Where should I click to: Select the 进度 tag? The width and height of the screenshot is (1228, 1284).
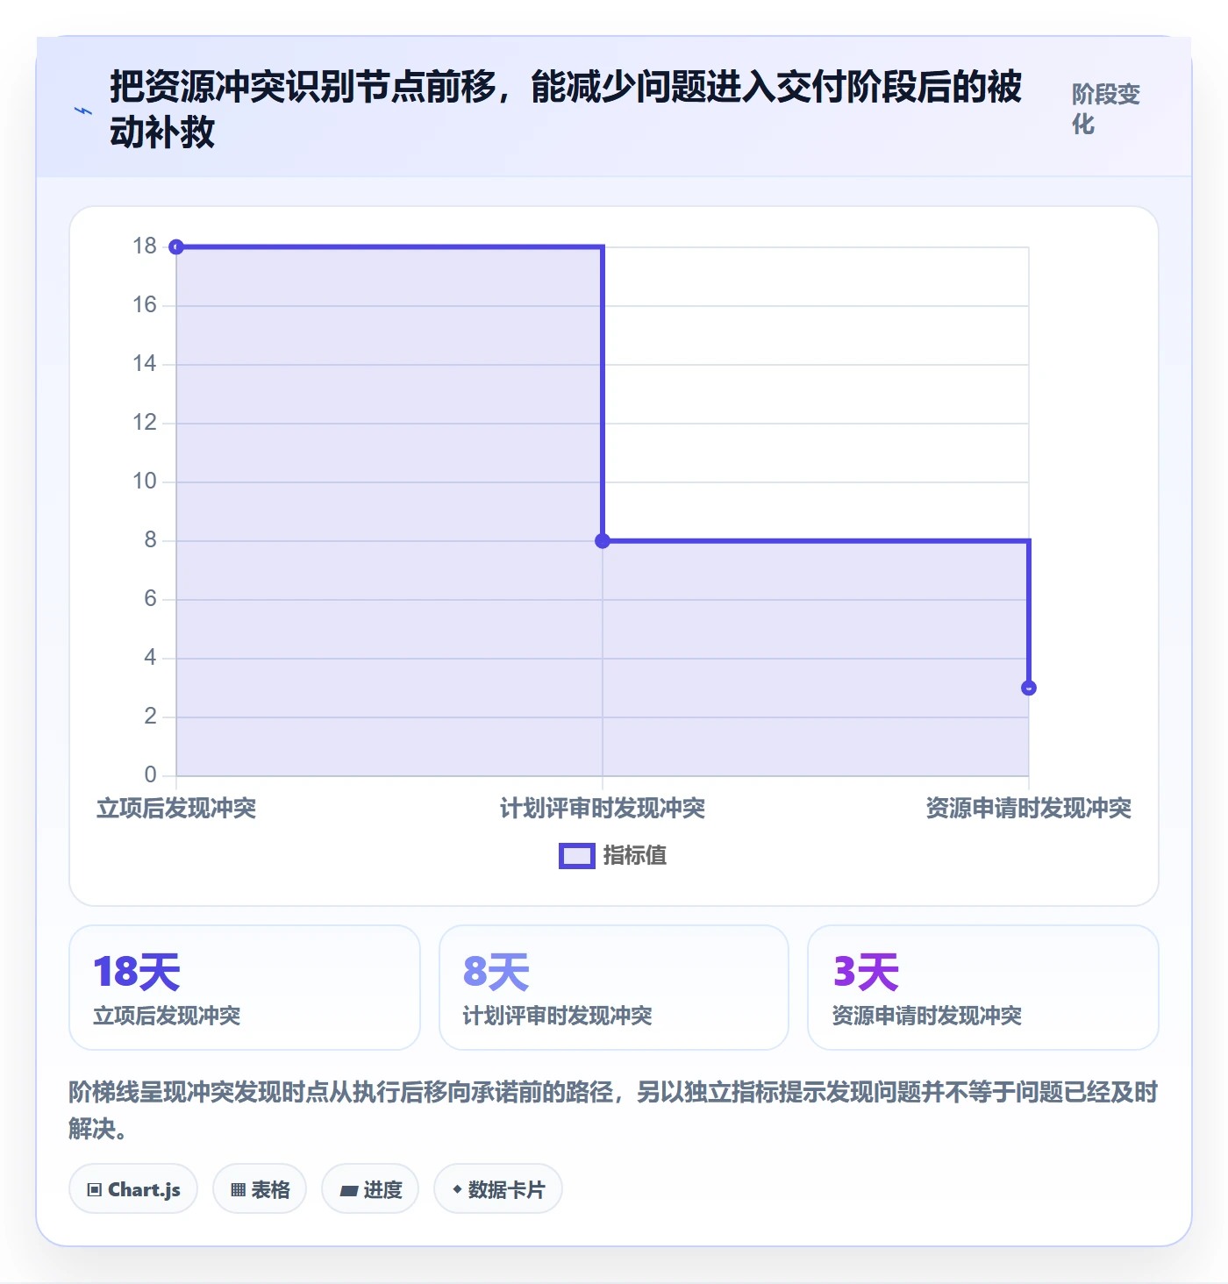[x=370, y=1189]
